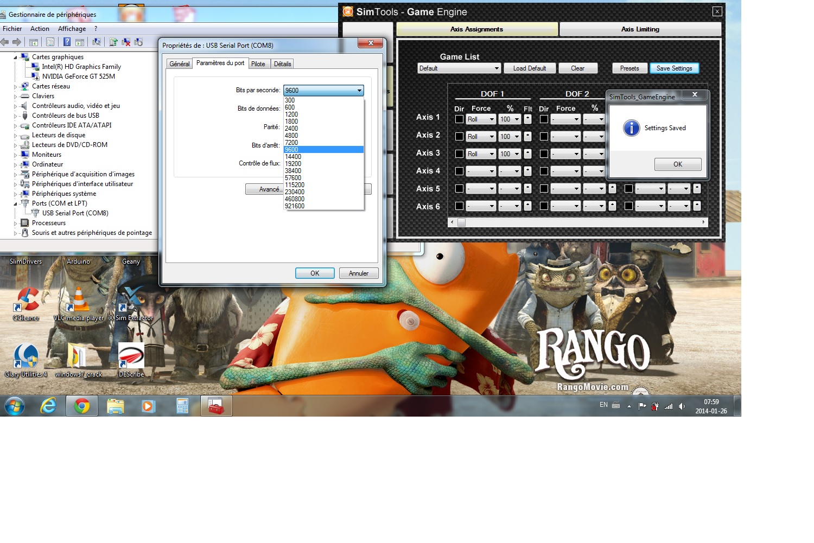This screenshot has height=543, width=814.
Task: Click the network signal icon in system tray
Action: pyautogui.click(x=669, y=406)
